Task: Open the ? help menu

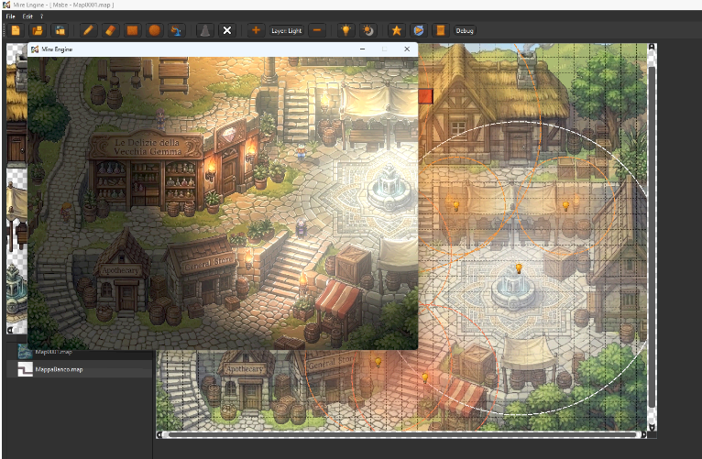Action: pyautogui.click(x=41, y=16)
